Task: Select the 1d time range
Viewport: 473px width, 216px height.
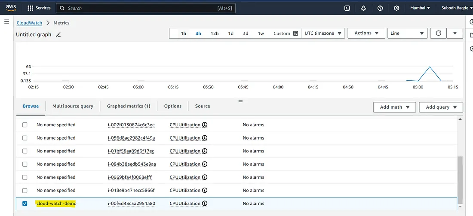Action: point(231,33)
